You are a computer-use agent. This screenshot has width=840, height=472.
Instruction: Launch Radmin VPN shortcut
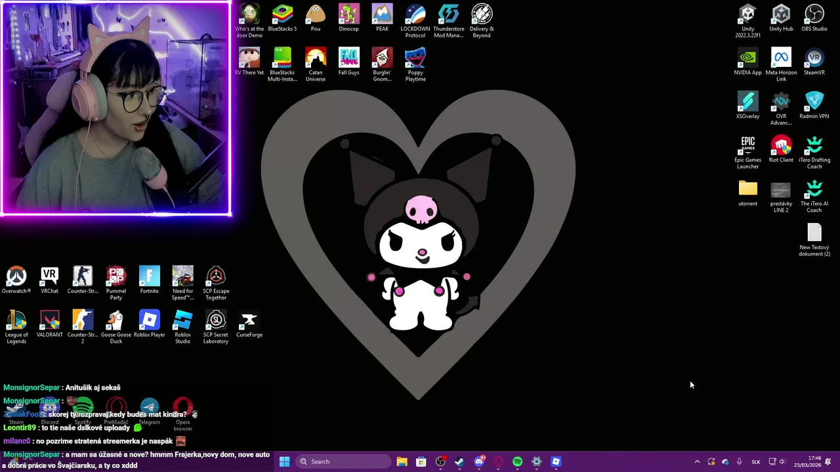click(x=814, y=105)
